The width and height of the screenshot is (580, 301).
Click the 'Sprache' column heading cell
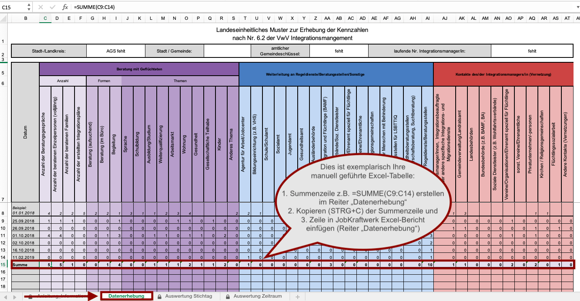point(128,144)
